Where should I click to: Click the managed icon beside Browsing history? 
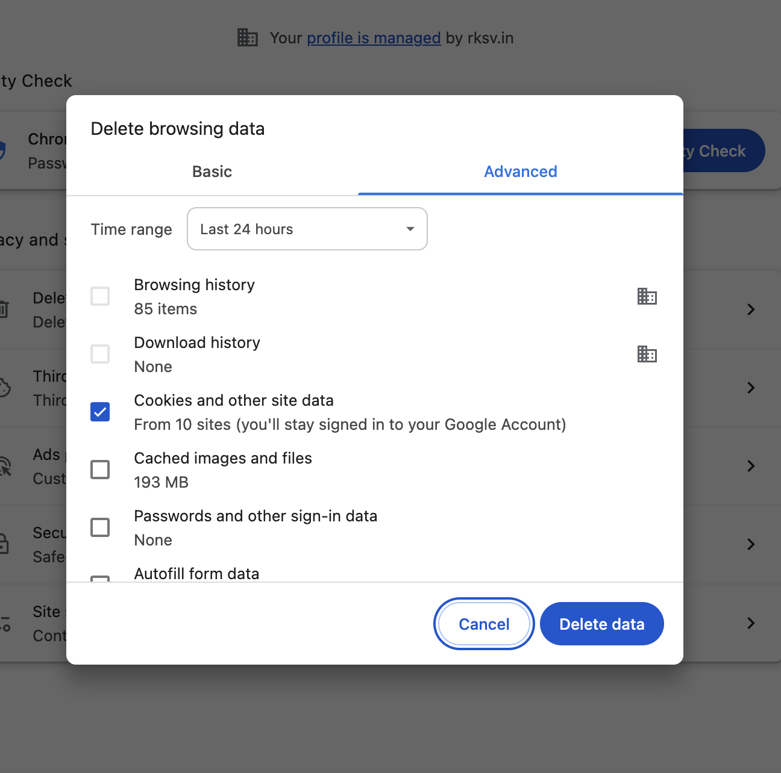click(x=647, y=296)
